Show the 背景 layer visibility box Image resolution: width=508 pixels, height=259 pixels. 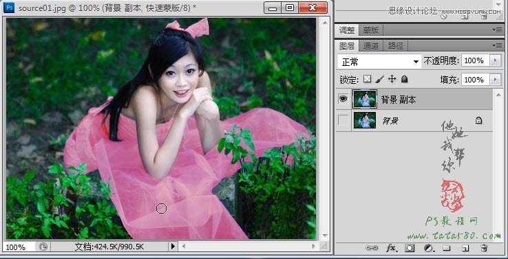[x=343, y=120]
